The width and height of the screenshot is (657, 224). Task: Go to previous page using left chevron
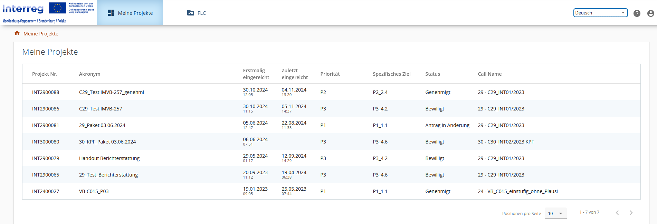pyautogui.click(x=617, y=213)
